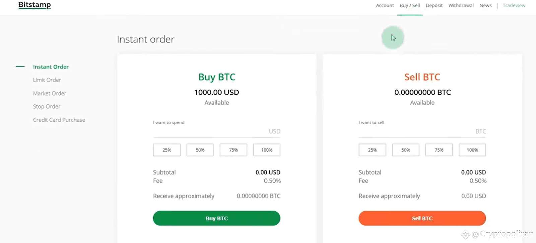The height and width of the screenshot is (243, 536).
Task: Set buy amount to 25%
Action: pos(167,150)
